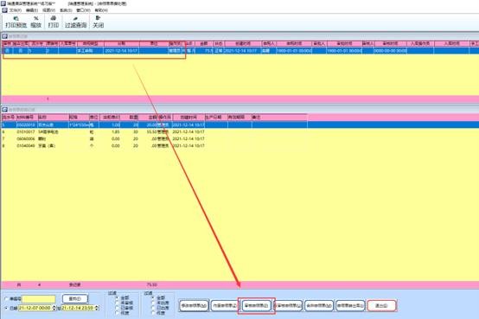Viewport: 479px width, 319px height.
Task: Click the 缩放 zoom toolbar icon
Action: tap(36, 22)
